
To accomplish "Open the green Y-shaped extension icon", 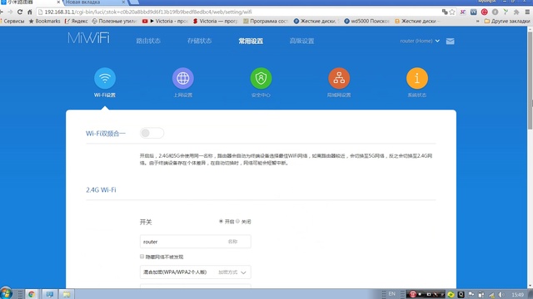I will [506, 12].
